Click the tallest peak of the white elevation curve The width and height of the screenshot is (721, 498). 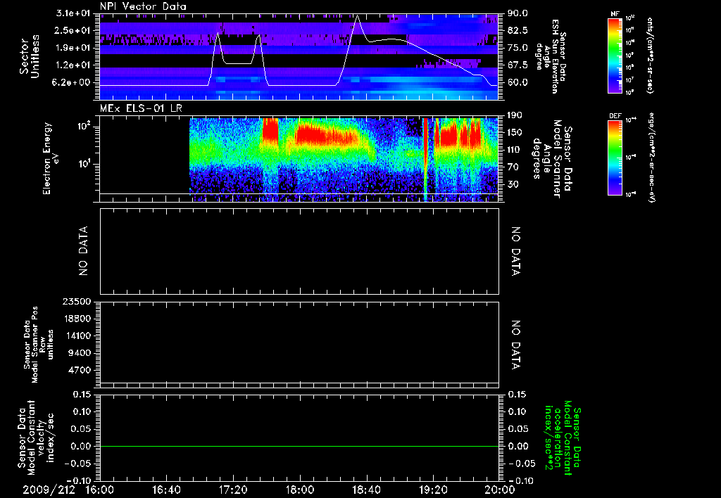click(x=357, y=15)
